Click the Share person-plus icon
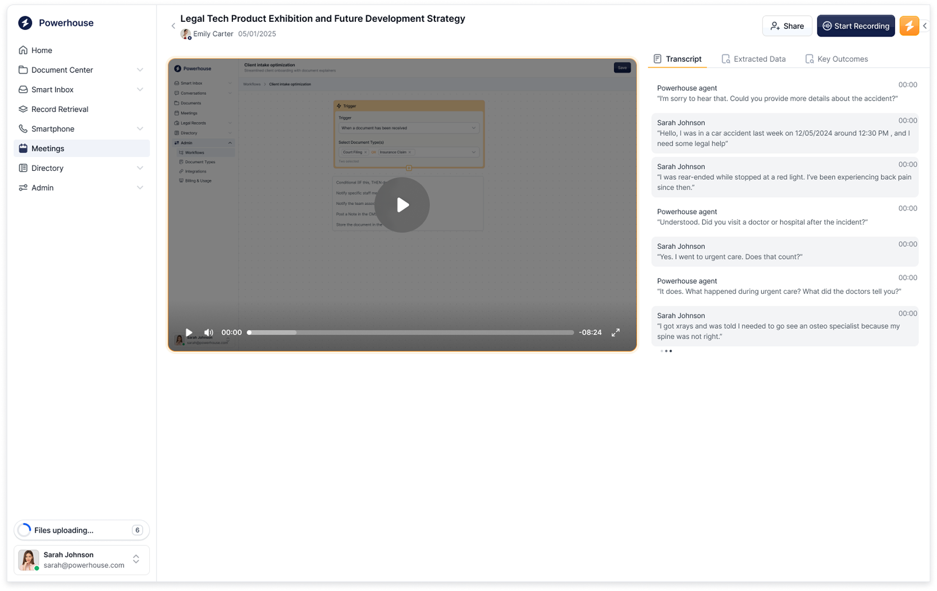 tap(775, 26)
